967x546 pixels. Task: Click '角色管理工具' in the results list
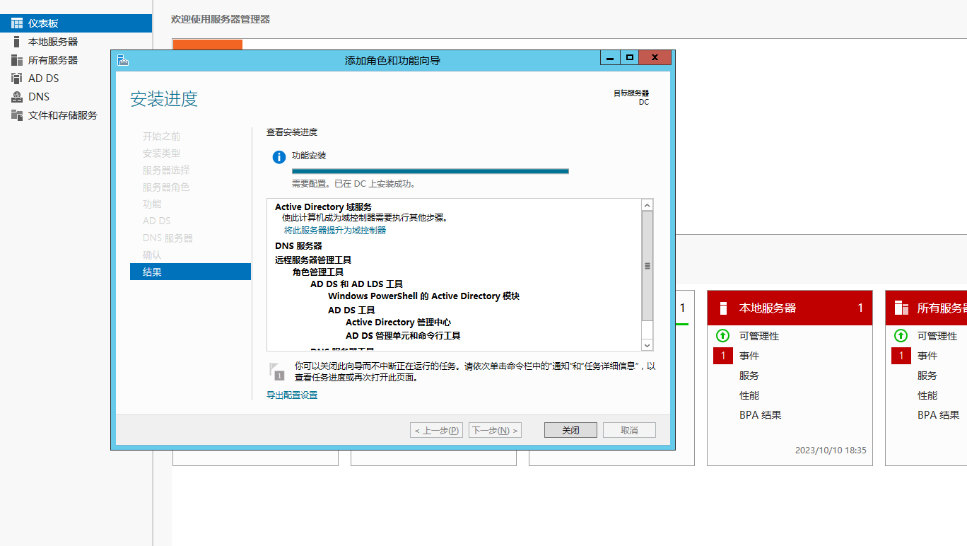point(318,272)
